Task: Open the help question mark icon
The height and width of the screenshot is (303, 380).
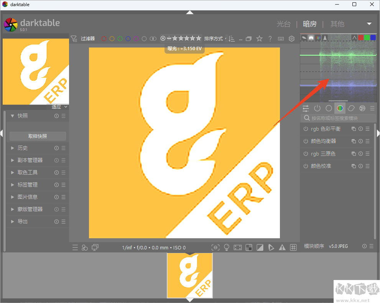Action: [270, 39]
